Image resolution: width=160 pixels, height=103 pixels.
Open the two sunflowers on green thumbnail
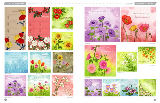coord(62,41)
